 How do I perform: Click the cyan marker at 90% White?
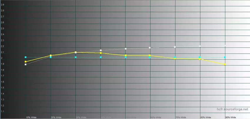tap(225, 57)
